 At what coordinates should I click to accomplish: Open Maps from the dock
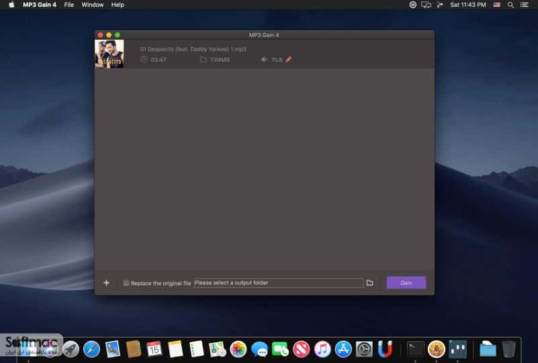click(217, 350)
